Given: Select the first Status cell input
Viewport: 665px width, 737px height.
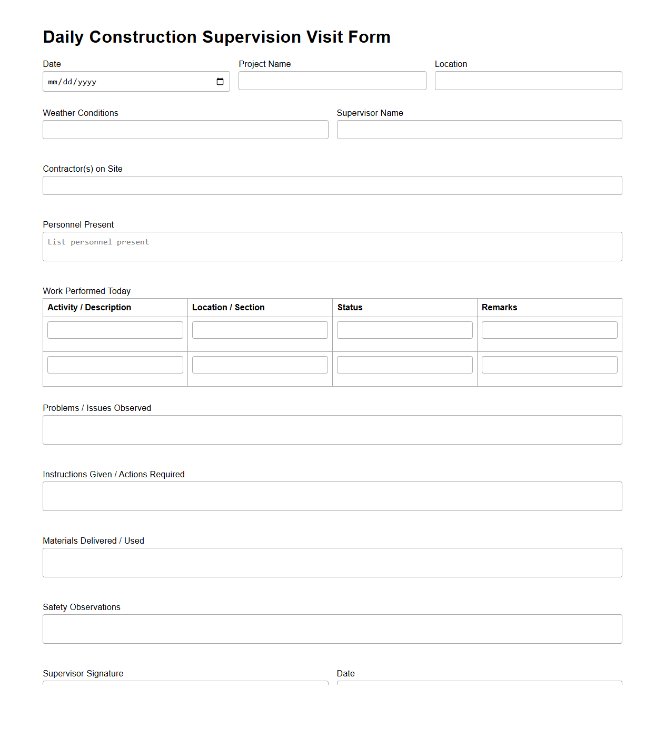Looking at the screenshot, I should 404,329.
